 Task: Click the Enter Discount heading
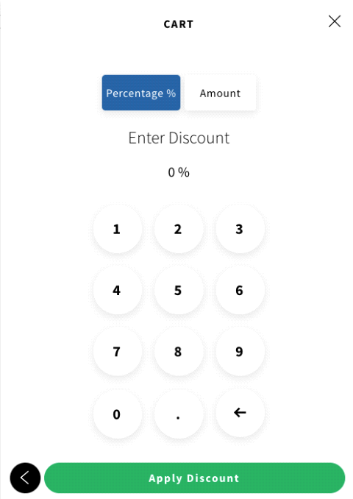(179, 138)
